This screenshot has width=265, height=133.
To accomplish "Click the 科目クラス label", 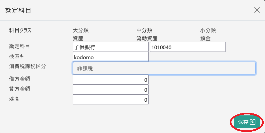I will pyautogui.click(x=20, y=30).
